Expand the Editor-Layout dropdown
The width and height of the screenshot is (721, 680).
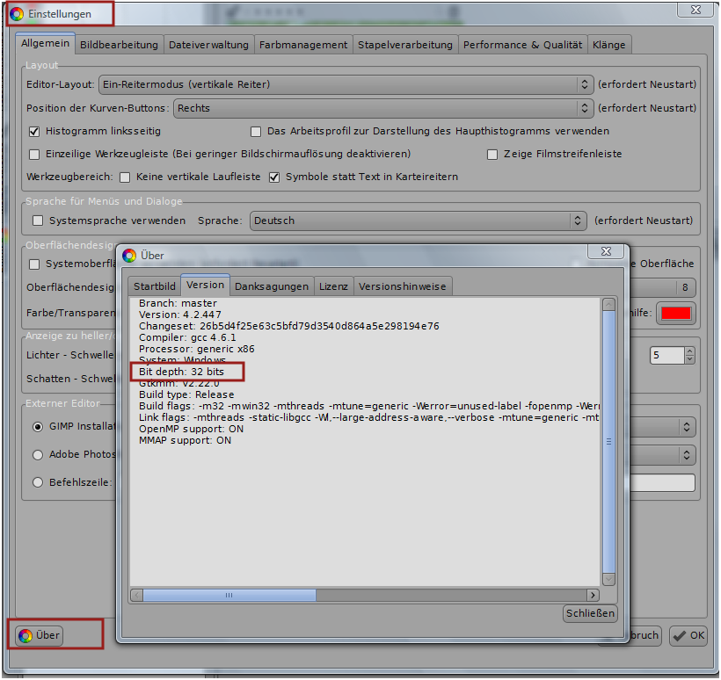point(346,84)
